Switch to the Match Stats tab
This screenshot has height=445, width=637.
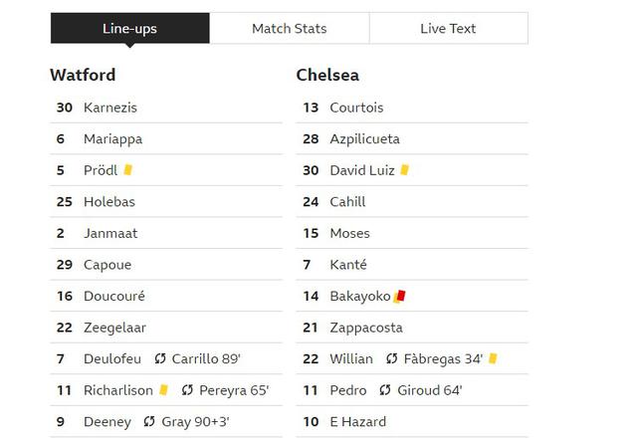[289, 29]
